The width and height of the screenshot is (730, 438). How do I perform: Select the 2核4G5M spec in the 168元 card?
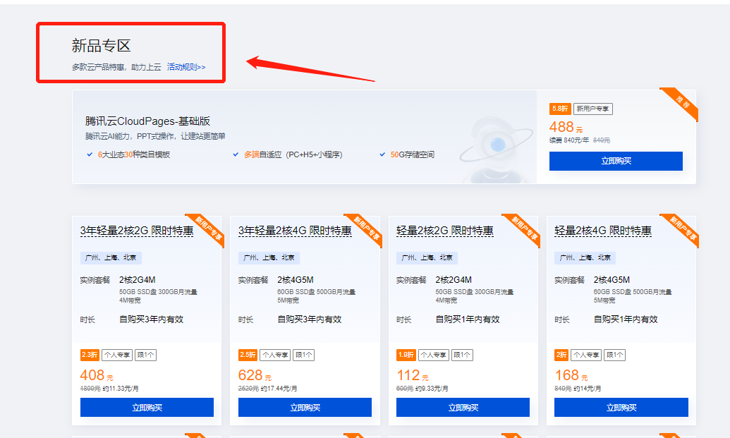612,280
